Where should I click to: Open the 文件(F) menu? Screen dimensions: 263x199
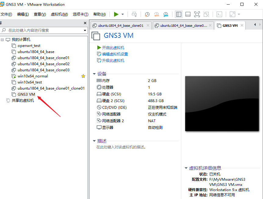tap(6, 14)
